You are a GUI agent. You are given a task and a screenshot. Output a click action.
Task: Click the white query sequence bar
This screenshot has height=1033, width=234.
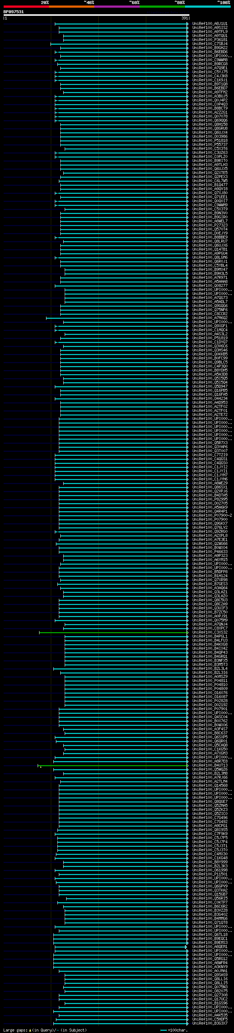click(x=97, y=15)
